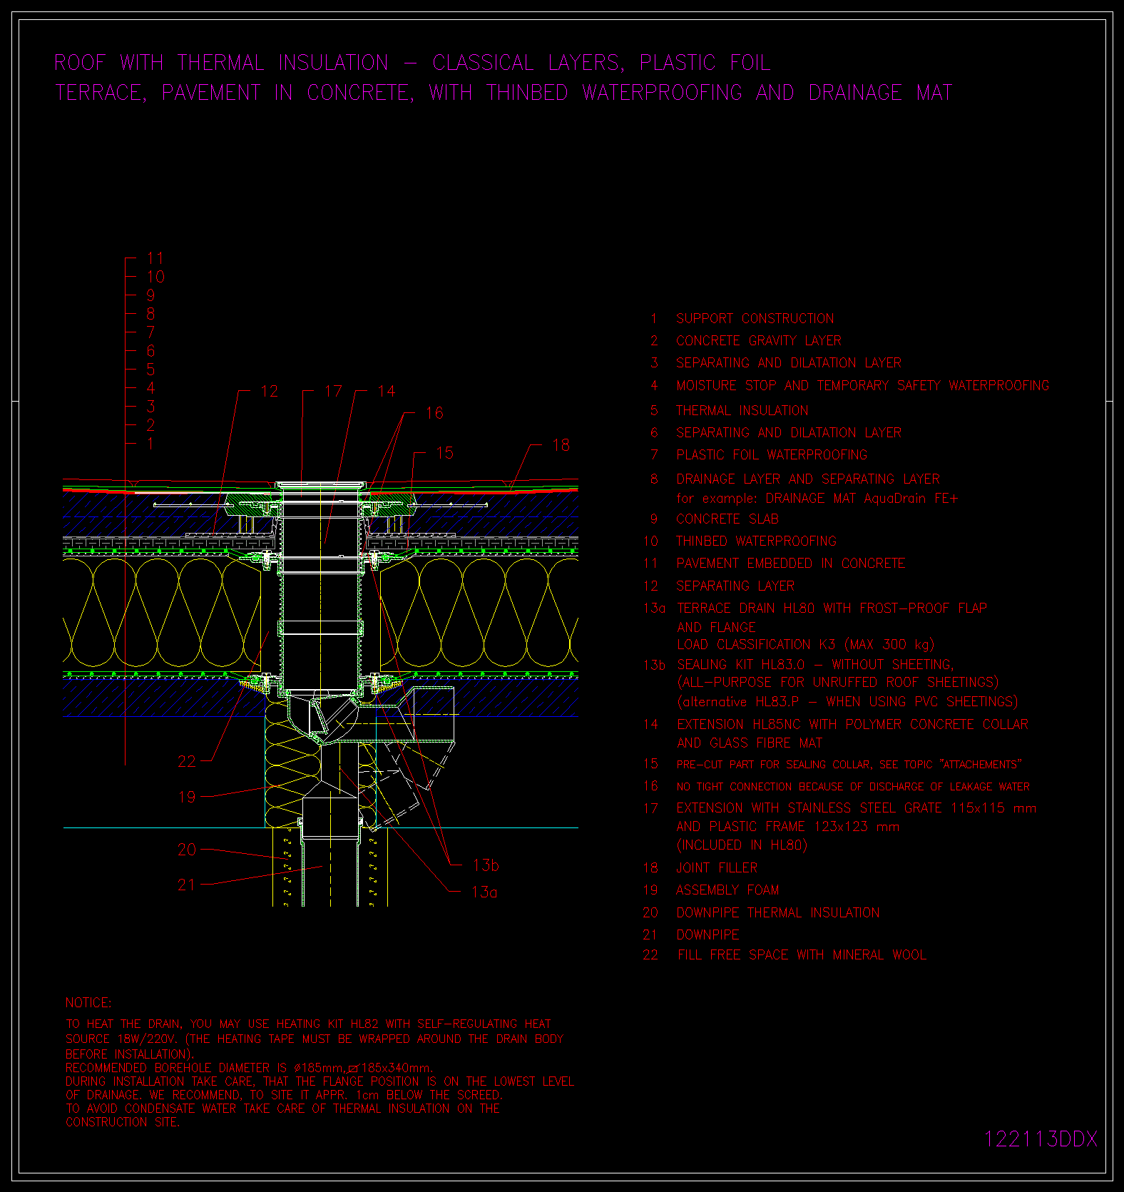Click the title line 'ROOF WITH THERMAL INSULATION'
Screen dimensions: 1124x1192
coord(412,63)
